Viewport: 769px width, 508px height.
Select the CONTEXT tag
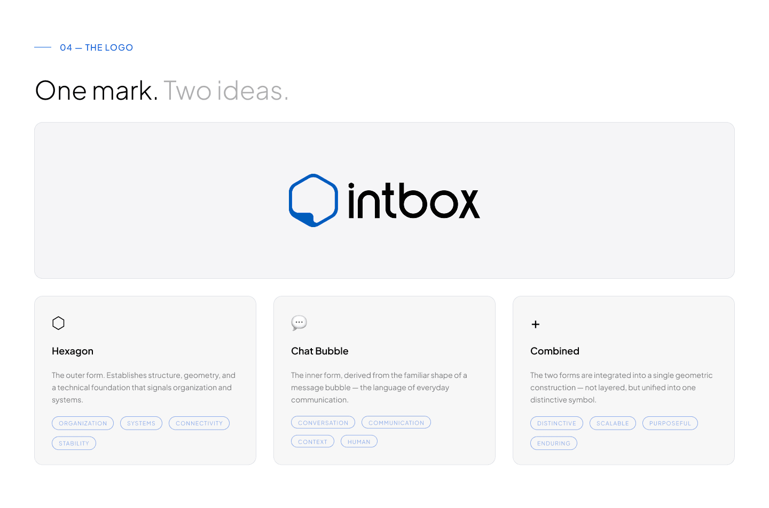pyautogui.click(x=312, y=441)
